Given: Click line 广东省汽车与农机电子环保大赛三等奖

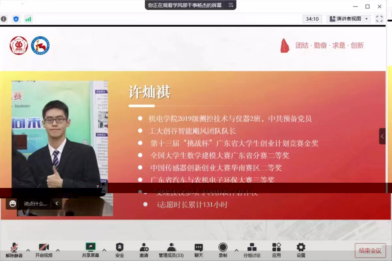Looking at the screenshot, I should pyautogui.click(x=212, y=179).
